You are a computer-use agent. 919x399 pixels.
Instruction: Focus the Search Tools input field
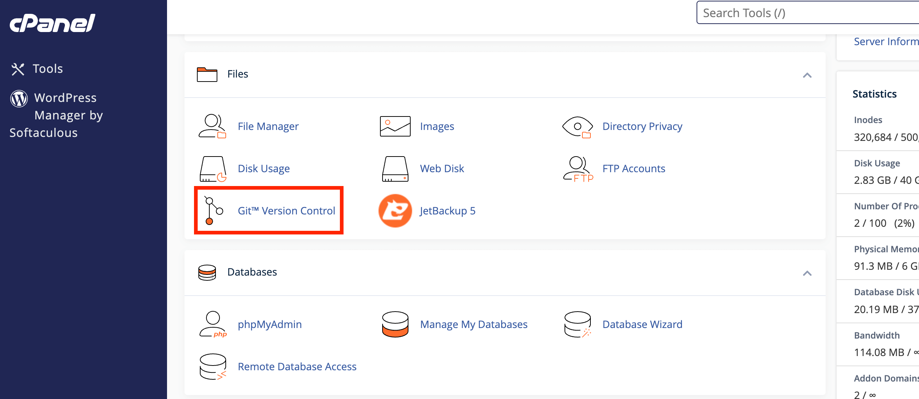(x=807, y=13)
